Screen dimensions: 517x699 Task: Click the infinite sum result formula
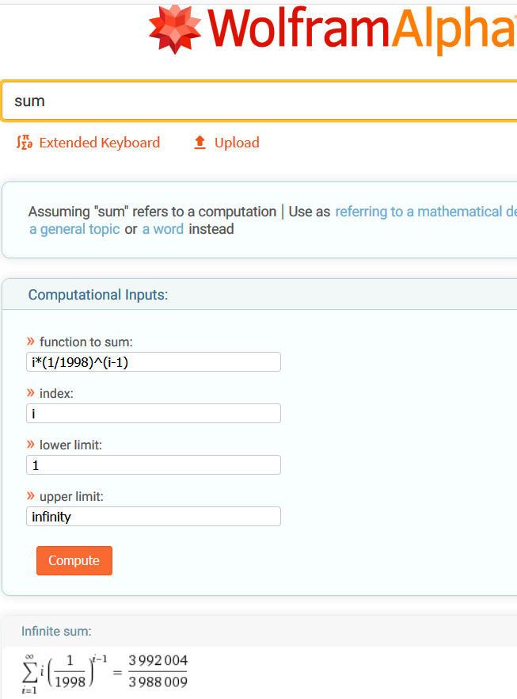tap(105, 670)
